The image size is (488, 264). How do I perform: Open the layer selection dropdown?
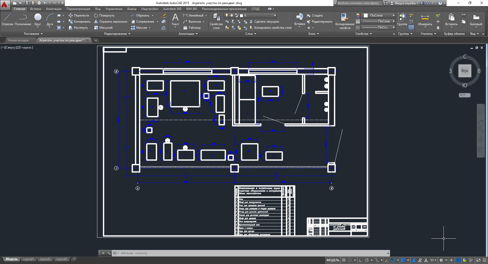(275, 15)
